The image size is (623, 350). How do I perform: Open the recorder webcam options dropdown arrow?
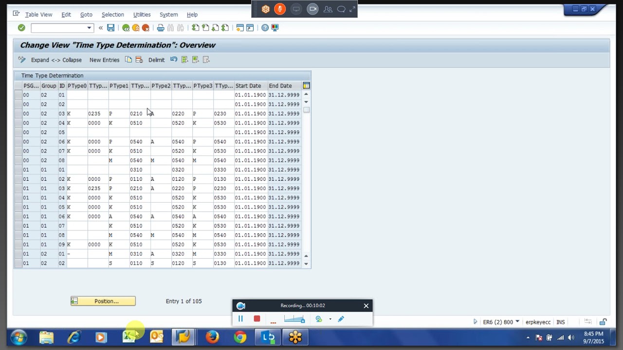(330, 319)
